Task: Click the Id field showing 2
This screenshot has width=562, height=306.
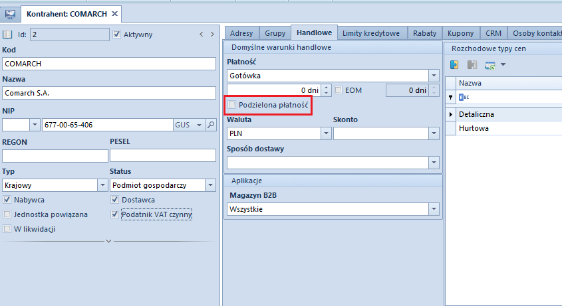Action: coord(70,35)
